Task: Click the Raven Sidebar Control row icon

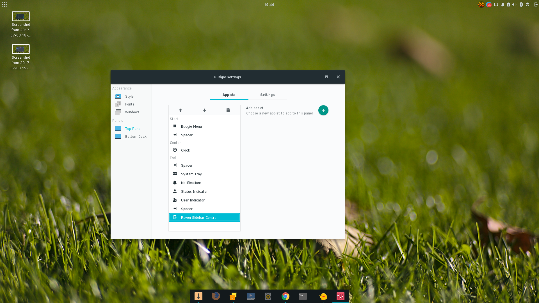Action: (175, 217)
